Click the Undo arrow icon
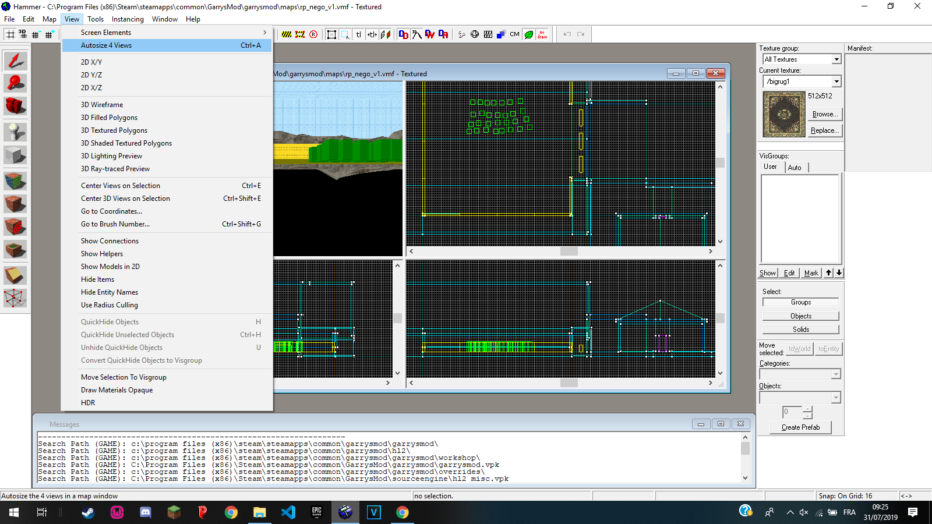This screenshot has height=524, width=932. (567, 34)
